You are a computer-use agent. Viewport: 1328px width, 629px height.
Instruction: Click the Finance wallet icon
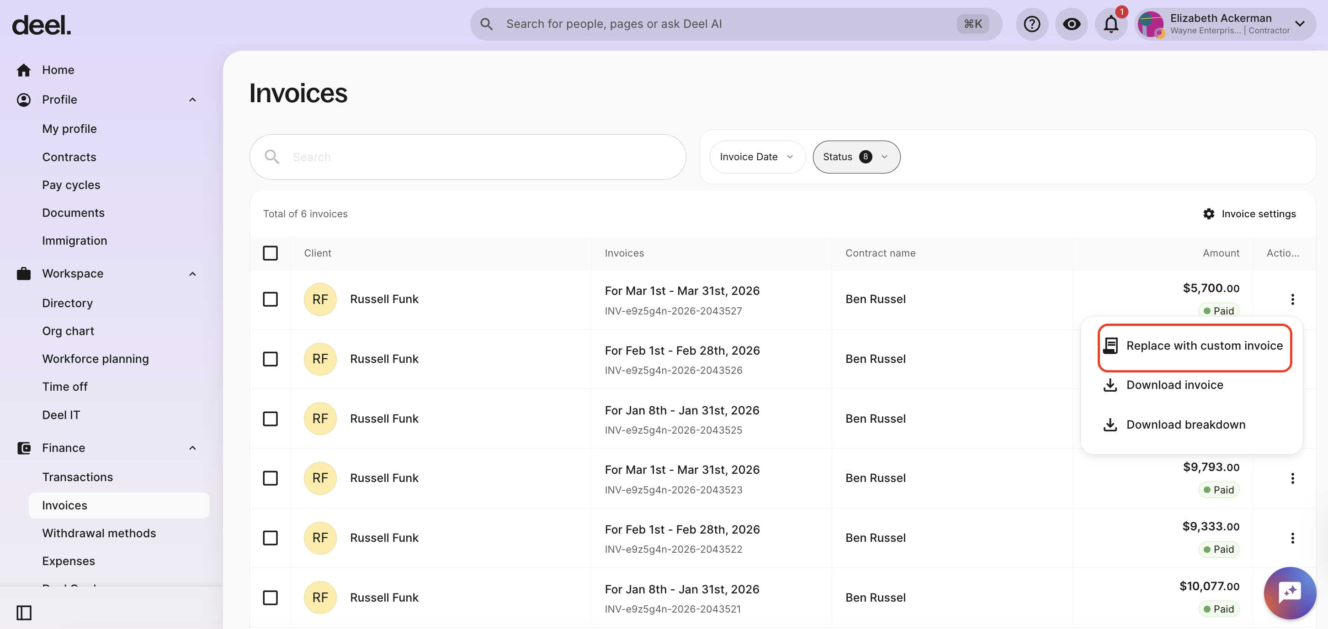coord(24,448)
